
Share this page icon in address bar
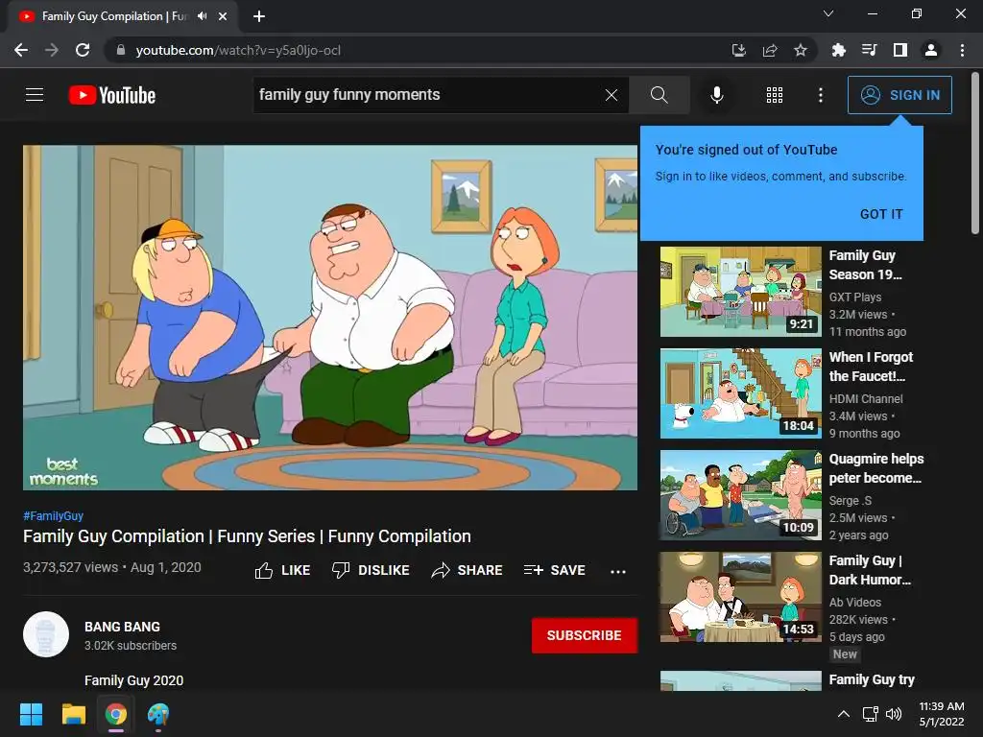(x=770, y=50)
